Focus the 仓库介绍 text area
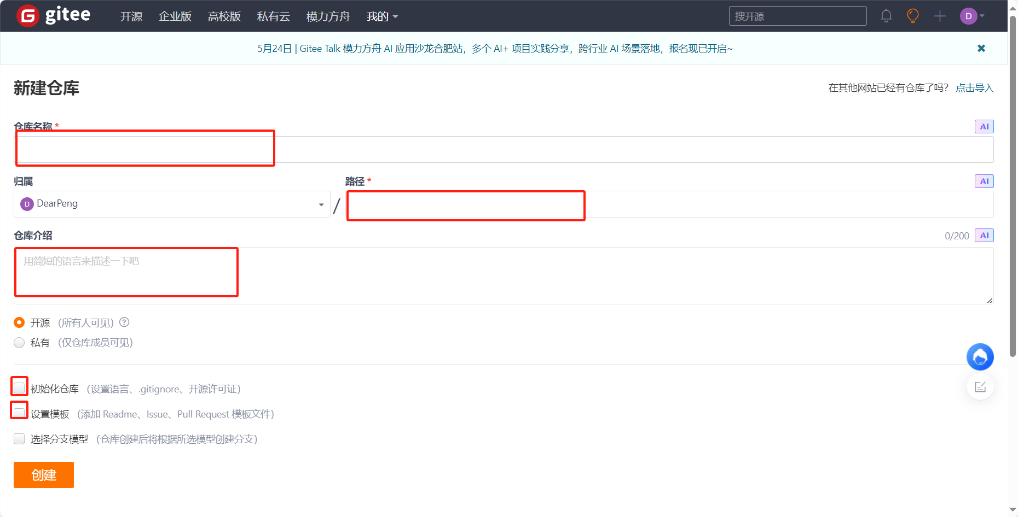The image size is (1018, 517). point(504,275)
